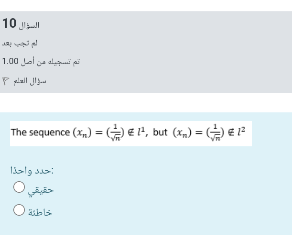Click the l² symbol in the formula
This screenshot has height=241, width=292.
coord(241,131)
